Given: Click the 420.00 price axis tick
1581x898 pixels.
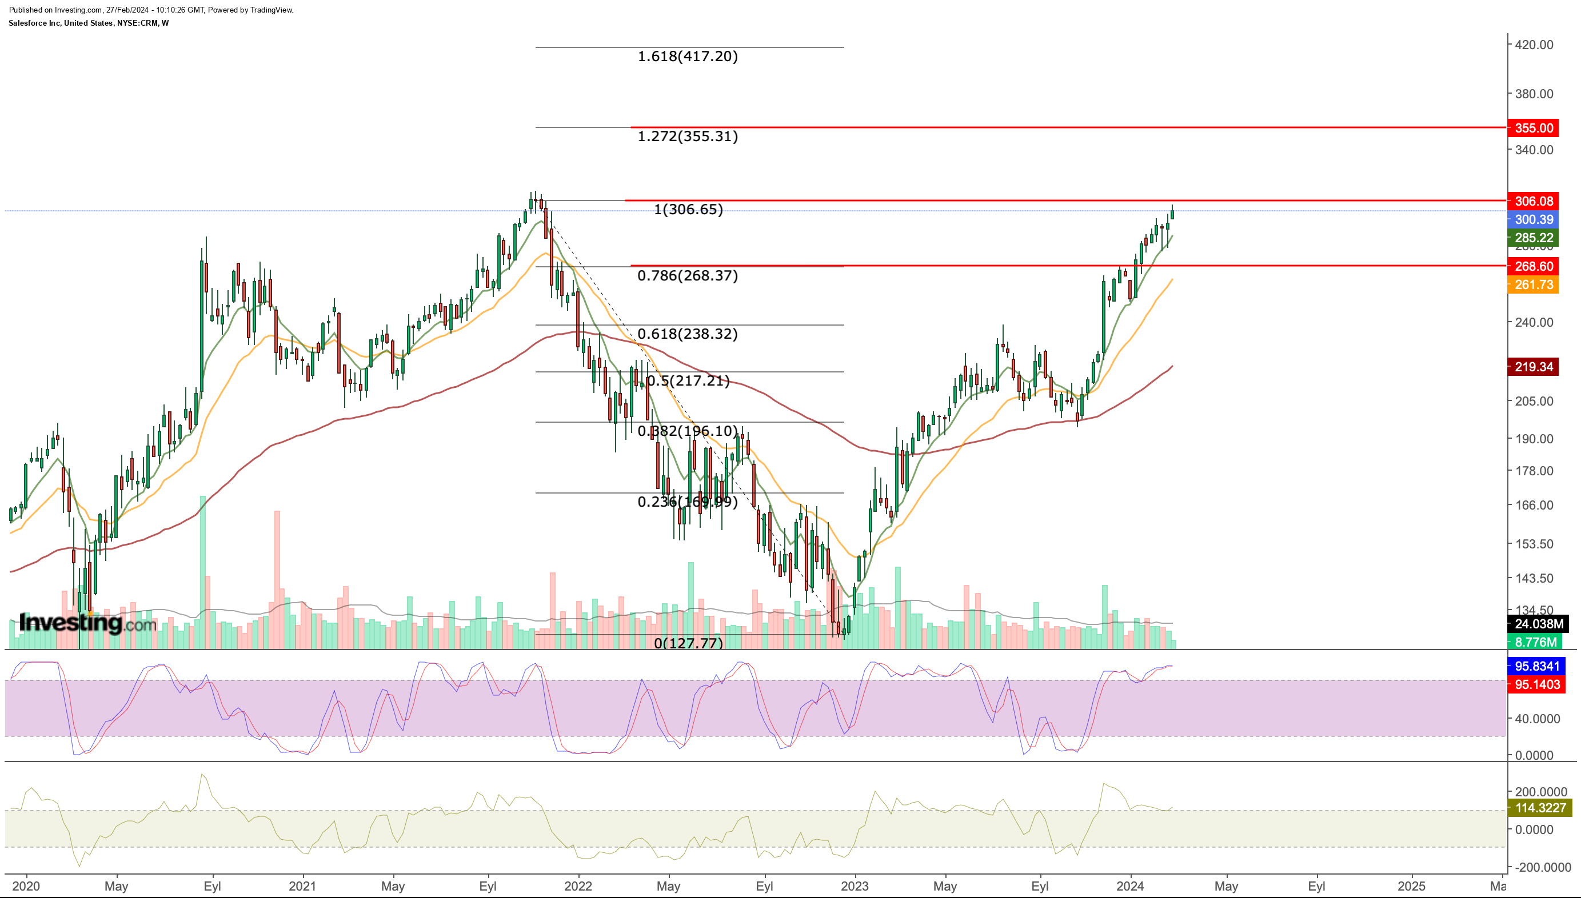Looking at the screenshot, I should tap(1534, 45).
